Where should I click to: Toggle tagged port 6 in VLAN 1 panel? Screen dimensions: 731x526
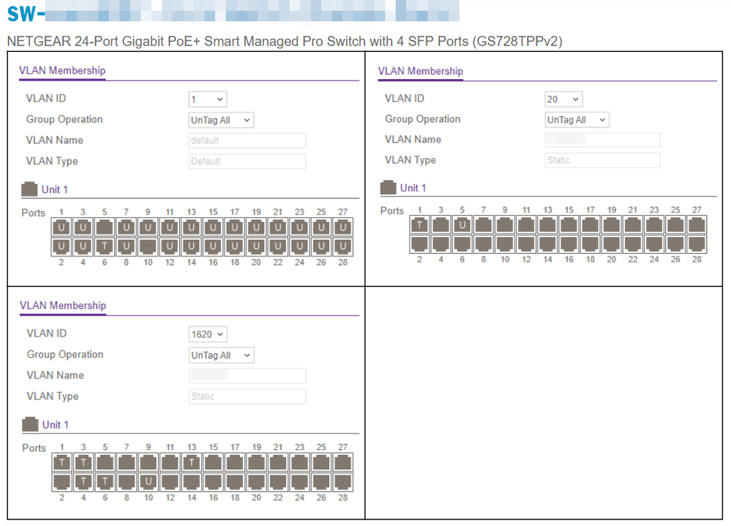[x=105, y=247]
